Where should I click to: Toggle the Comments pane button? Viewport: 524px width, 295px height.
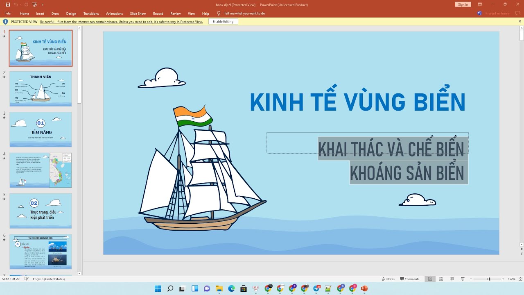pos(410,279)
